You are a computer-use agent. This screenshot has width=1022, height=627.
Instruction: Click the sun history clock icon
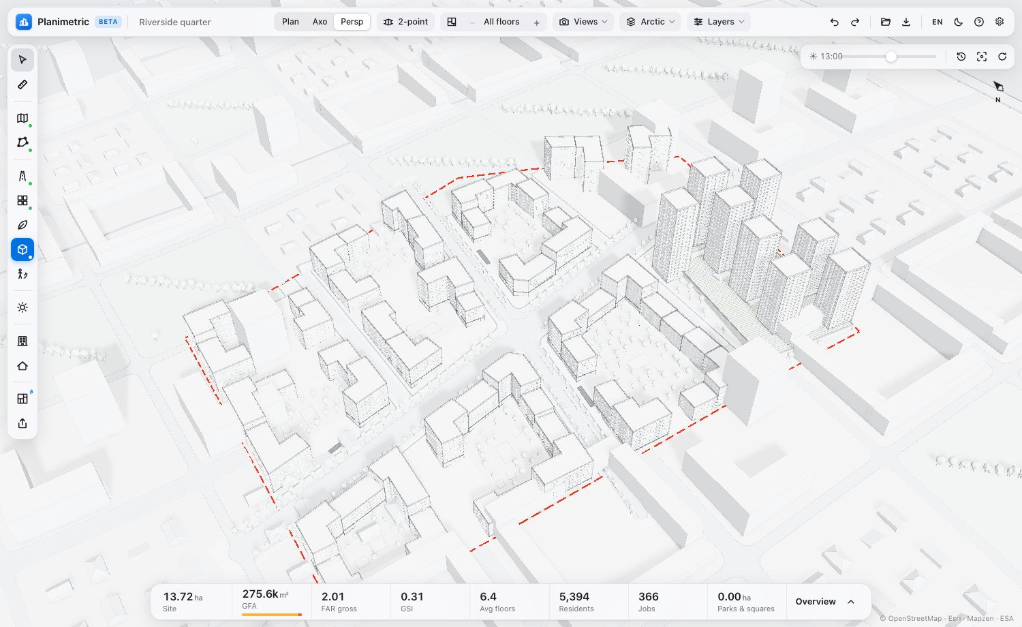point(961,57)
